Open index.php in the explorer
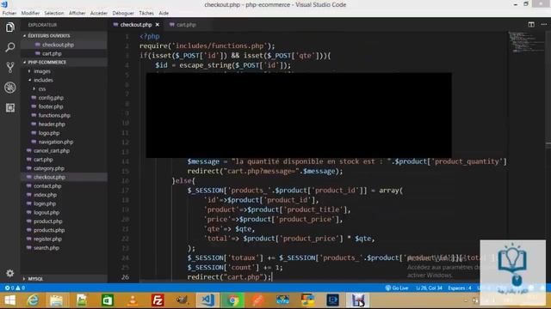The width and height of the screenshot is (551, 309). pos(65,195)
